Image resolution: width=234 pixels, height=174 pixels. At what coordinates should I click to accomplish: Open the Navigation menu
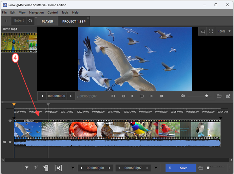coord(36,13)
